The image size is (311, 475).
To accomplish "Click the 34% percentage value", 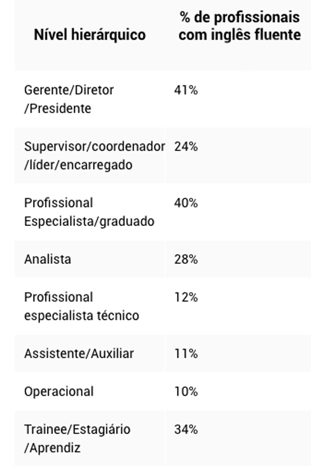I will [x=186, y=429].
